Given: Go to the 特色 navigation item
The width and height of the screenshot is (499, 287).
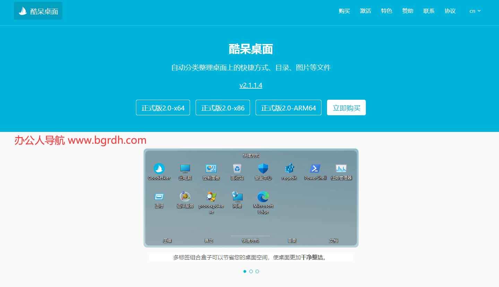Looking at the screenshot, I should pos(387,11).
